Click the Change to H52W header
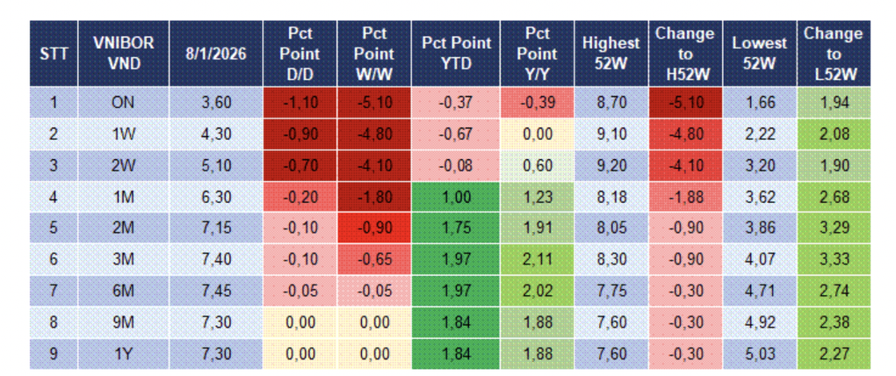896x376 pixels. coord(684,53)
